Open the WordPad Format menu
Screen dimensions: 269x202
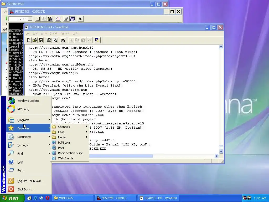point(65,33)
